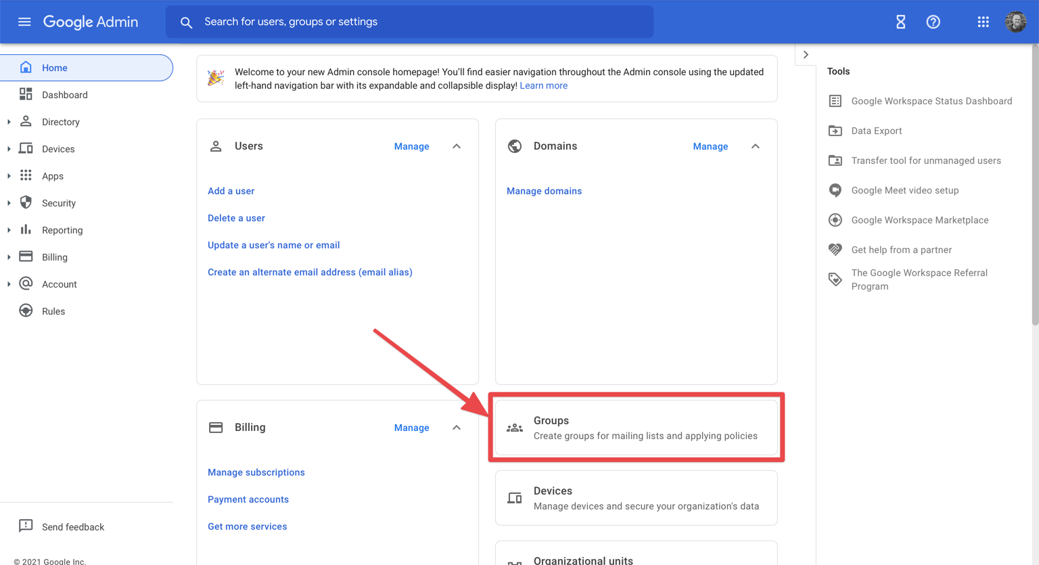Viewport: 1039px width, 565px height.
Task: Collapse the Domains card chevron
Action: pos(756,146)
